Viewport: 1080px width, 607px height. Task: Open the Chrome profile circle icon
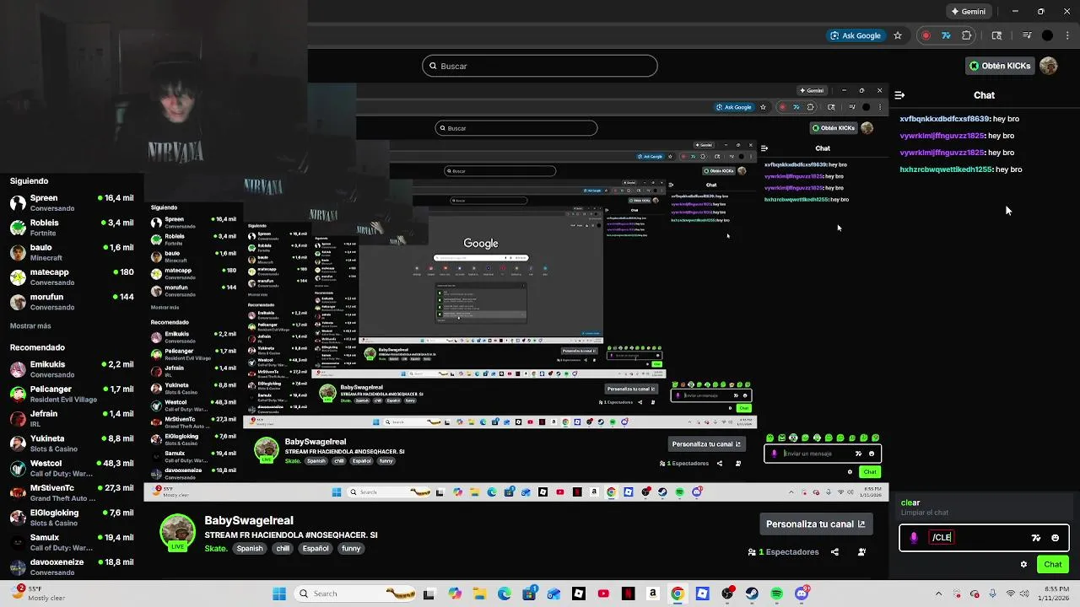pyautogui.click(x=1047, y=35)
